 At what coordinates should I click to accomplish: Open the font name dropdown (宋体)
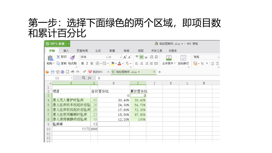tap(107, 57)
